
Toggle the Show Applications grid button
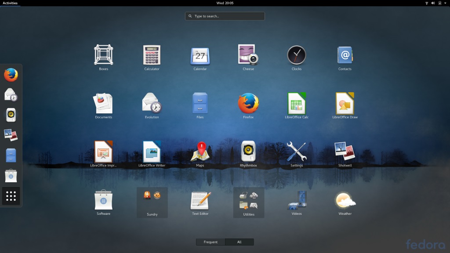pos(11,196)
